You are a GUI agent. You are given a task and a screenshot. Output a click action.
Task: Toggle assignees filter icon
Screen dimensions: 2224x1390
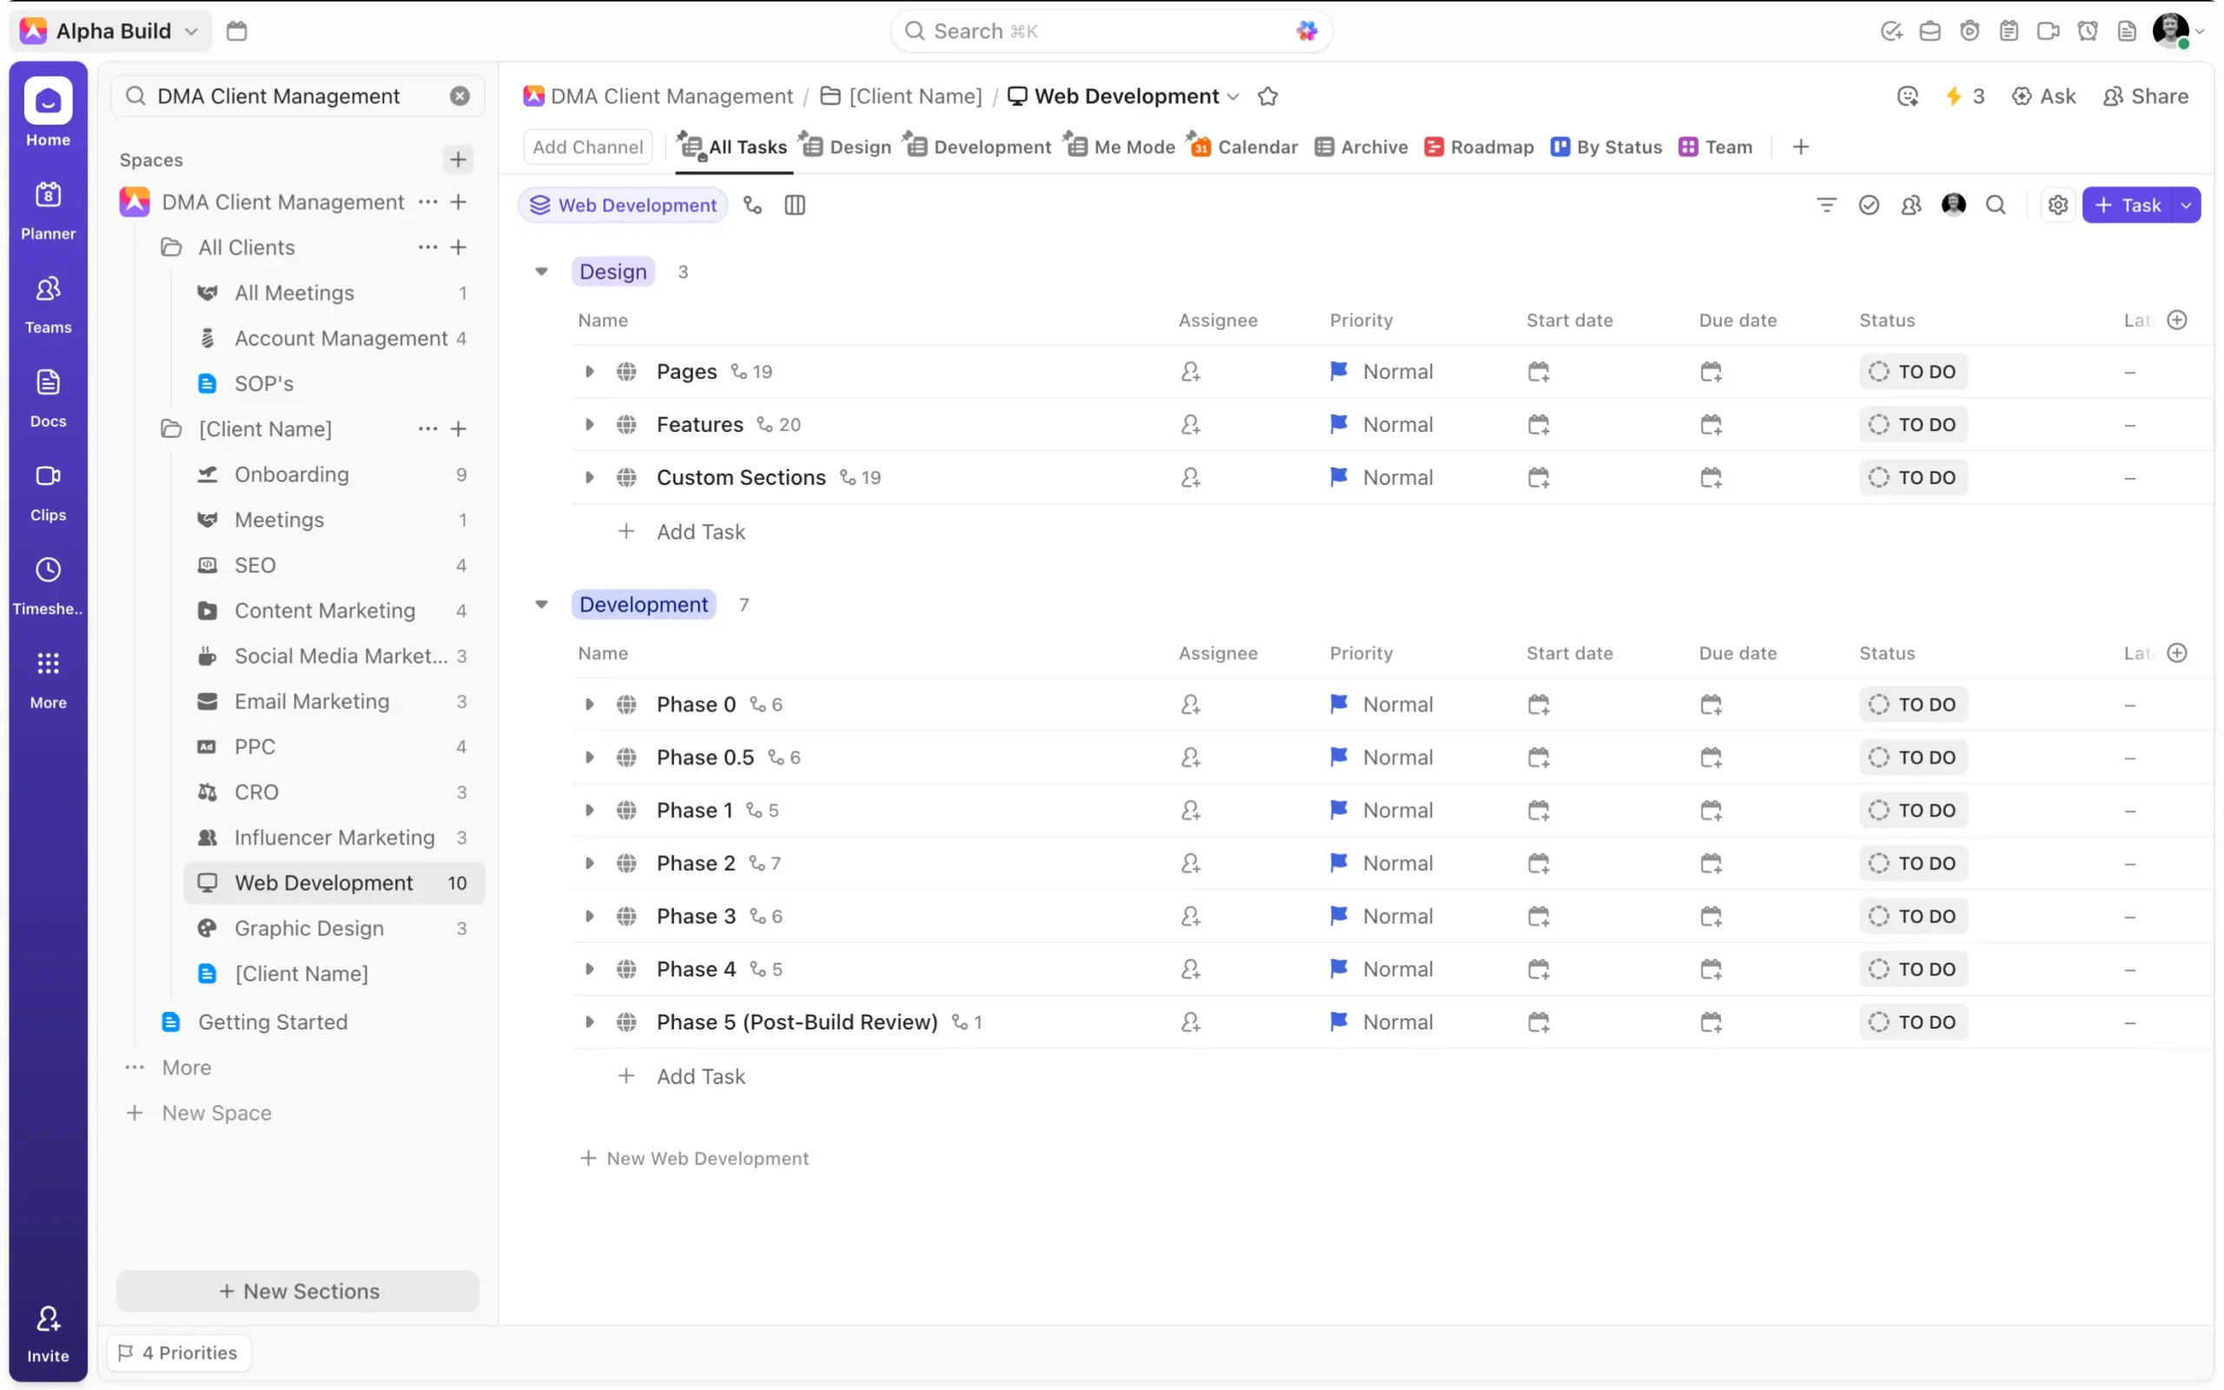coord(1911,205)
